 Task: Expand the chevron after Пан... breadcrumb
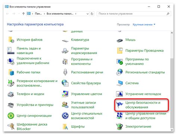(44, 14)
